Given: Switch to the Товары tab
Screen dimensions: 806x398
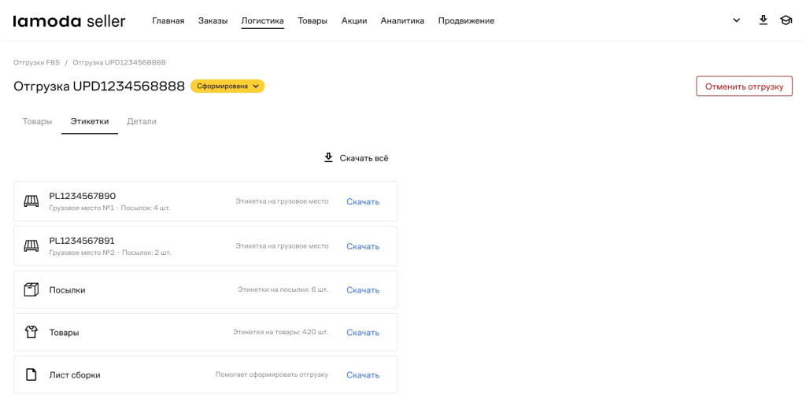Looking at the screenshot, I should [x=37, y=121].
